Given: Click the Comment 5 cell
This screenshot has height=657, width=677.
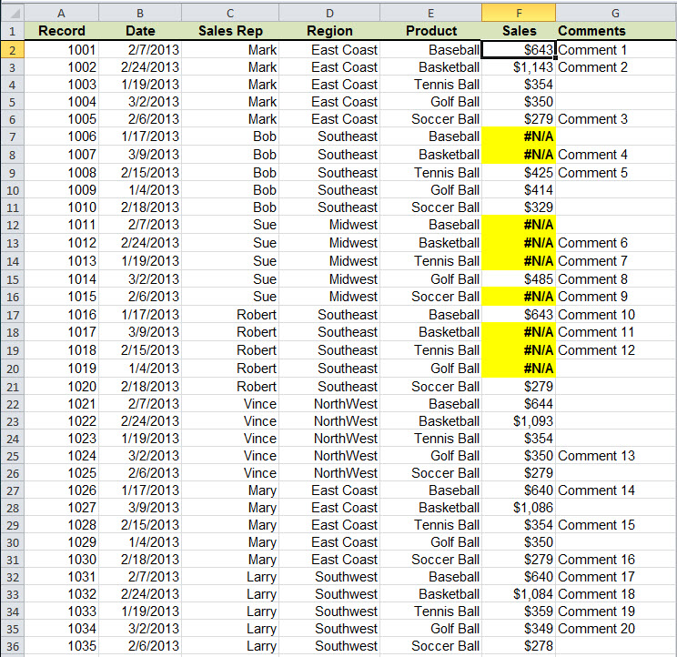Looking at the screenshot, I should coord(616,173).
